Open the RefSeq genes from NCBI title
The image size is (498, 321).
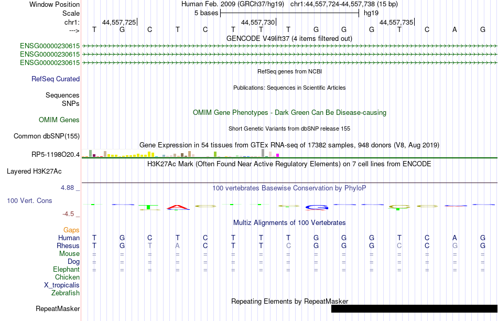(x=289, y=71)
